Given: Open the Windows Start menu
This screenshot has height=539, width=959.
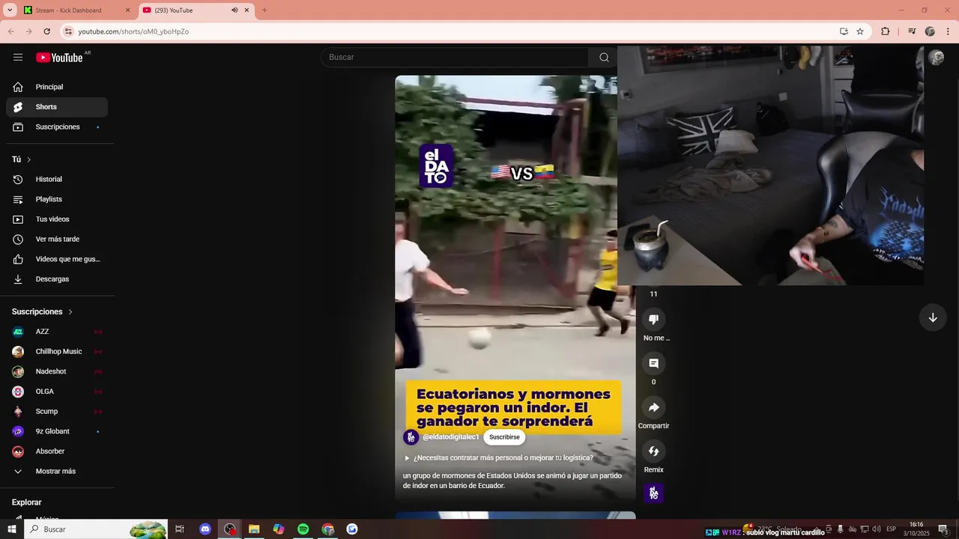Looking at the screenshot, I should click(11, 529).
